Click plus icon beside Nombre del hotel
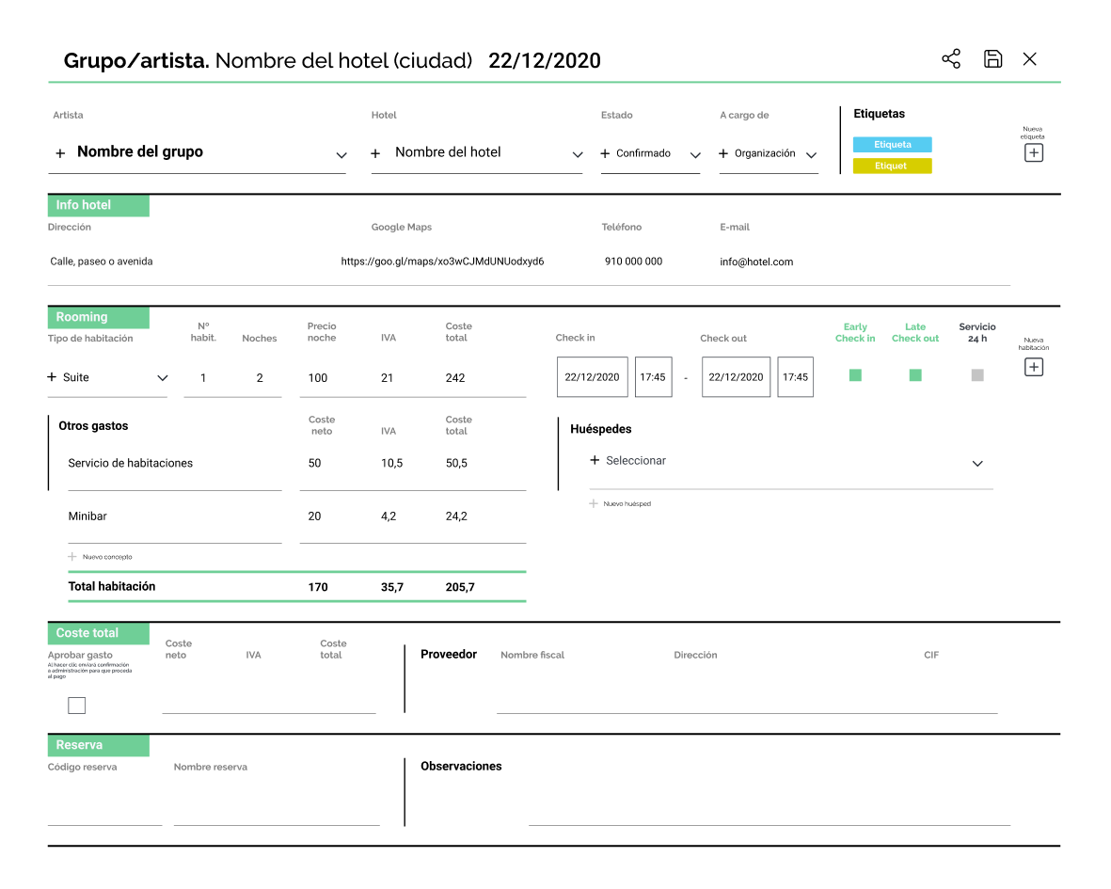The height and width of the screenshot is (889, 1111). [375, 153]
